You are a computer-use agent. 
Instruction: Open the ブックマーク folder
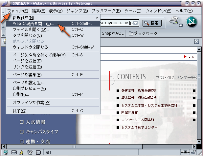143,33
